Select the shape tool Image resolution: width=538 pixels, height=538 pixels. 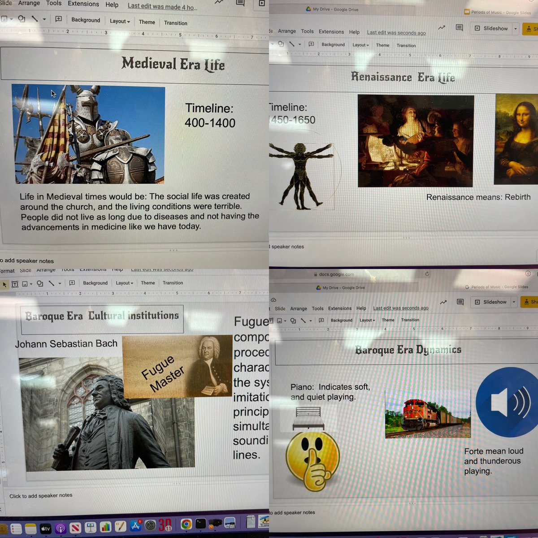click(x=39, y=283)
